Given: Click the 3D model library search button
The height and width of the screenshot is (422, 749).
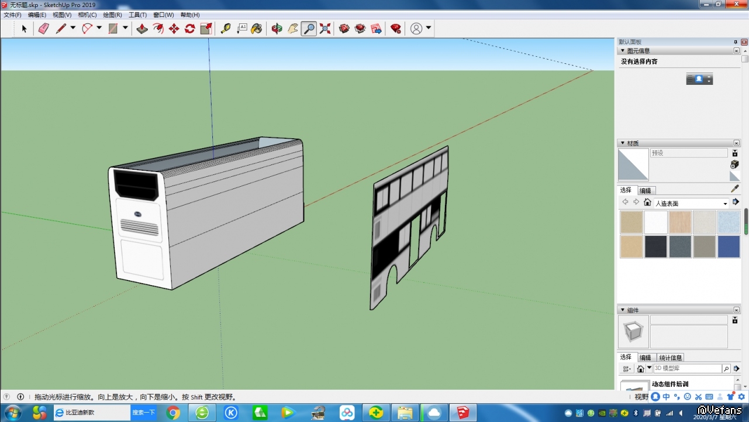Looking at the screenshot, I should (726, 369).
